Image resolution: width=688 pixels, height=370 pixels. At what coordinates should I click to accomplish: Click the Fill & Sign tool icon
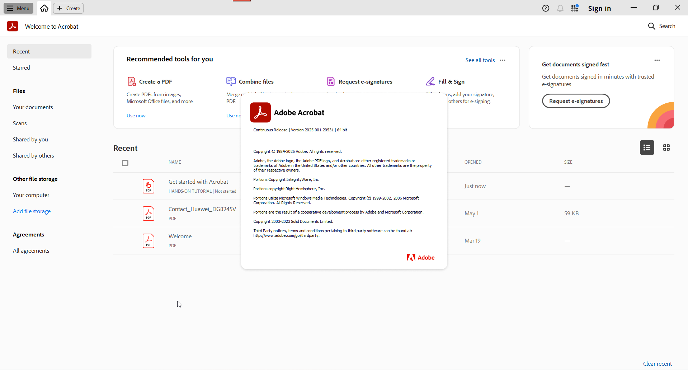click(x=430, y=81)
